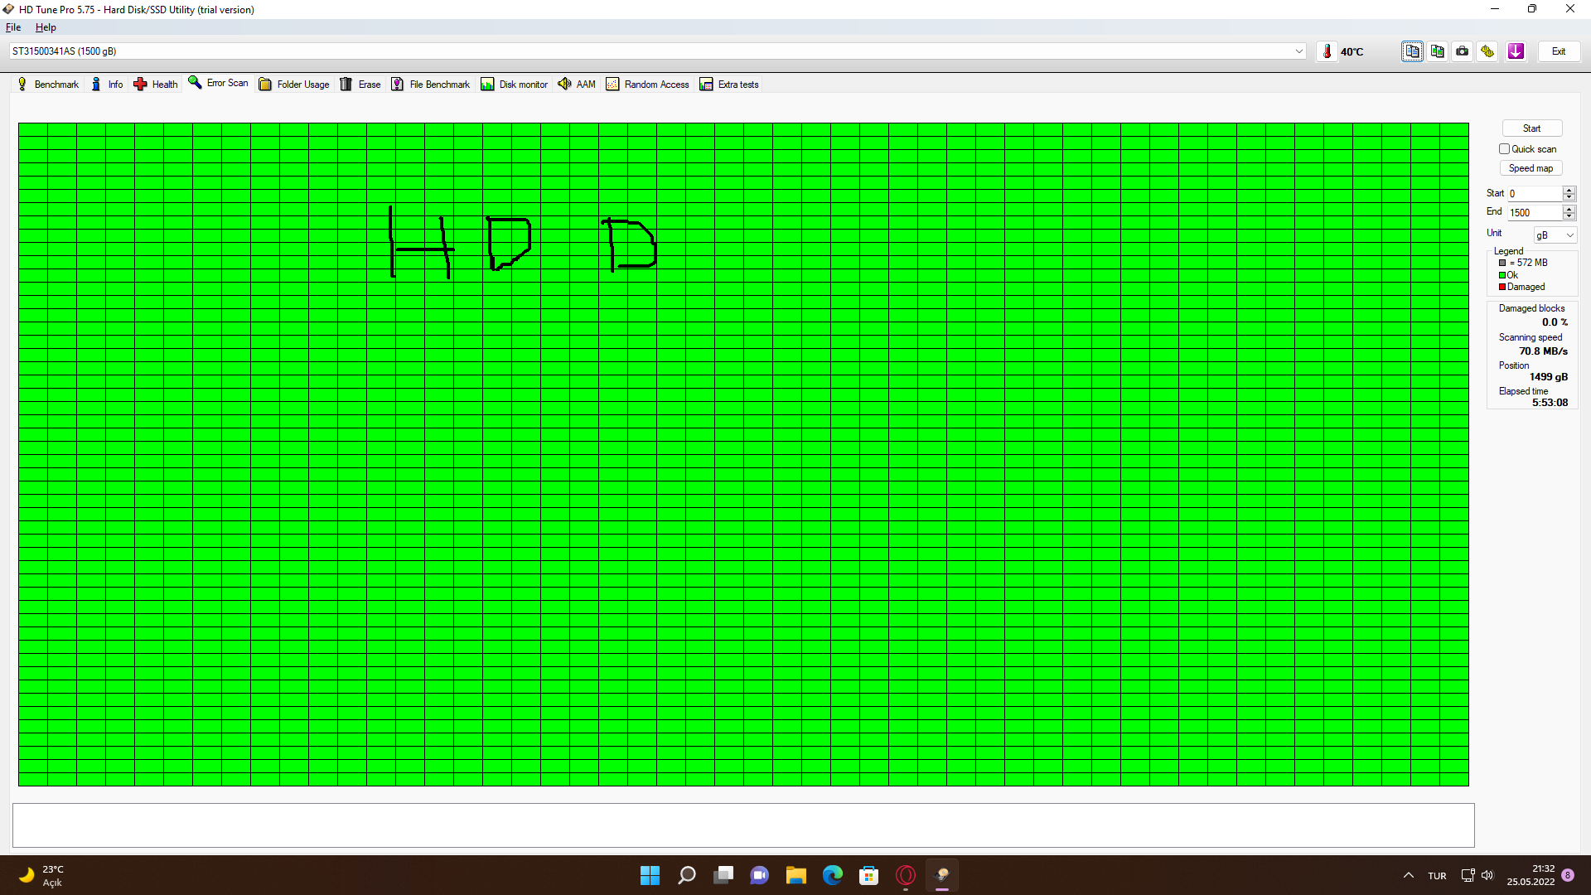Open File Explorer from the taskbar

(x=795, y=875)
